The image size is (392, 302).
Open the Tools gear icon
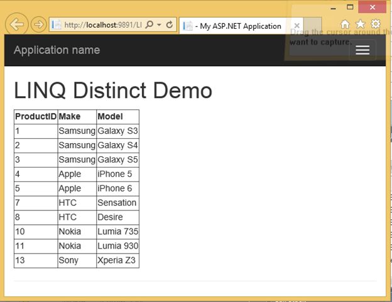[375, 24]
